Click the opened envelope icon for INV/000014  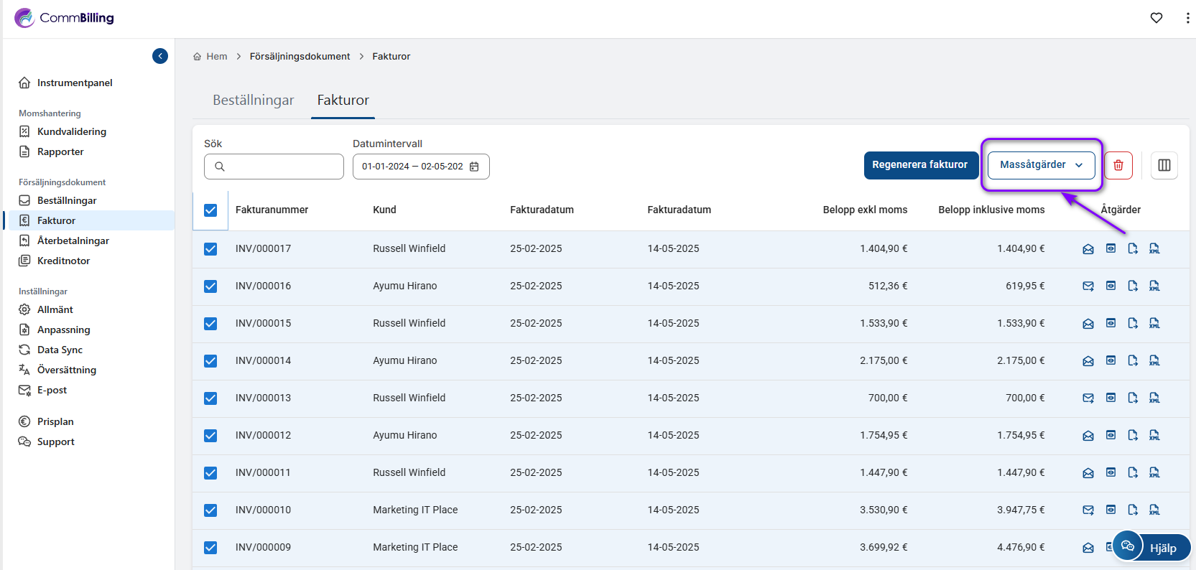click(x=1088, y=360)
